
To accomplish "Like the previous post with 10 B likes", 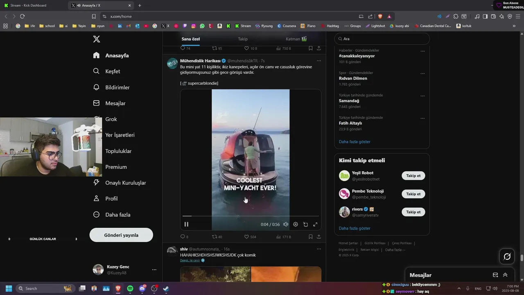I will tap(251, 48).
